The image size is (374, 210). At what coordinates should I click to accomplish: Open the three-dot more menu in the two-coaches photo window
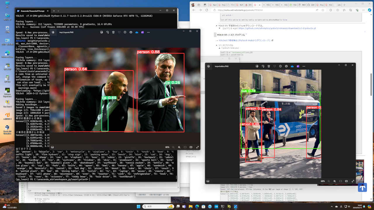pyautogui.click(x=148, y=32)
